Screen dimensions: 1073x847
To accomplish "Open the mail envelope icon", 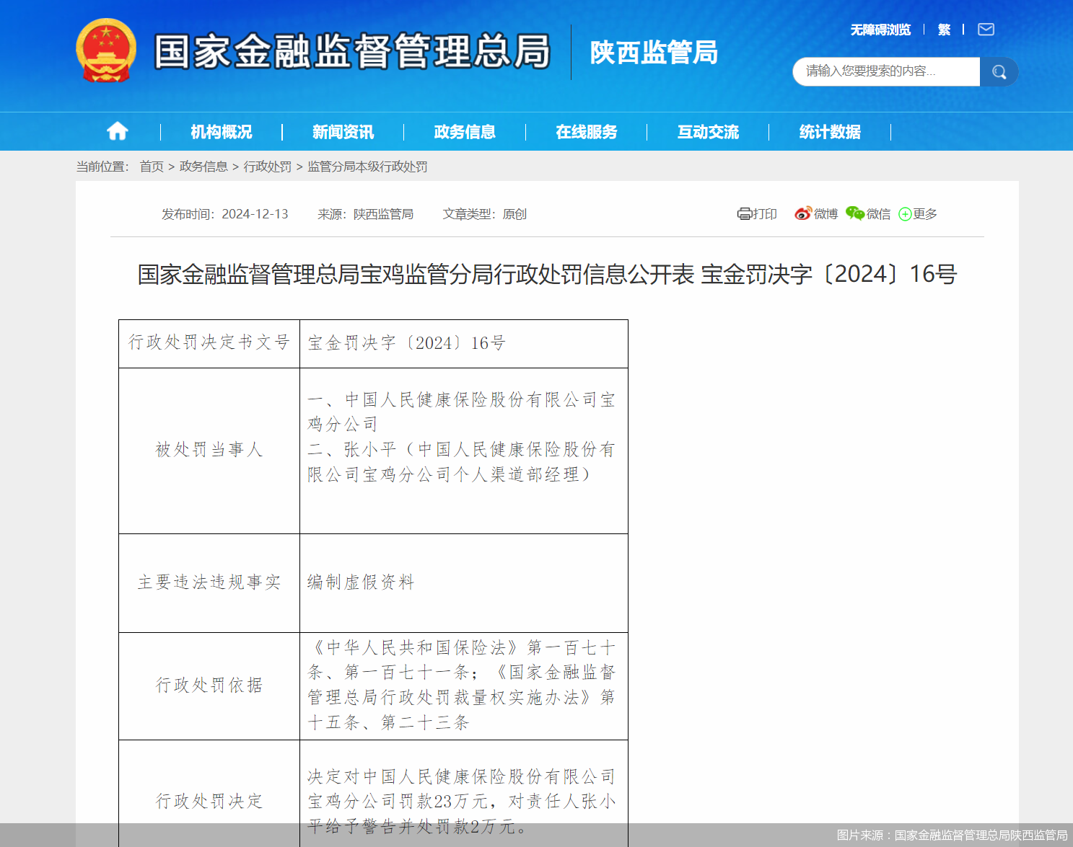I will [986, 30].
